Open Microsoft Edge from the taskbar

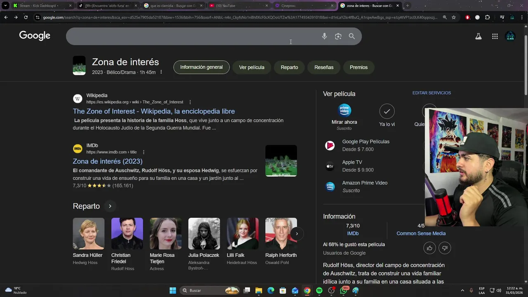click(271, 290)
